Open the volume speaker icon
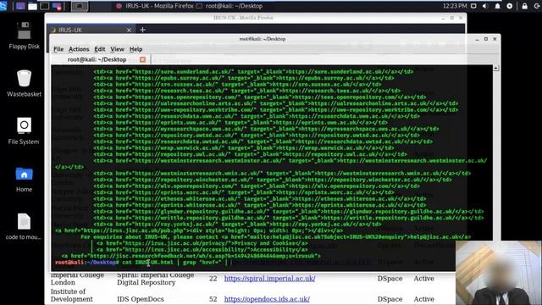542x305 pixels. pos(485,6)
